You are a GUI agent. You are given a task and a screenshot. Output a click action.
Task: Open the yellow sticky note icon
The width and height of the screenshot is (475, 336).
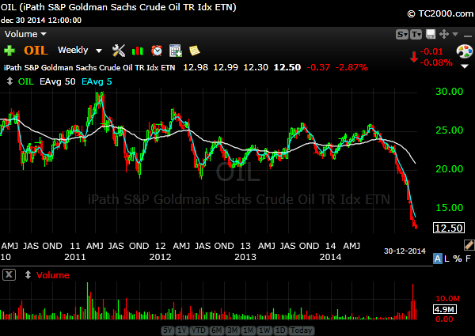195,51
